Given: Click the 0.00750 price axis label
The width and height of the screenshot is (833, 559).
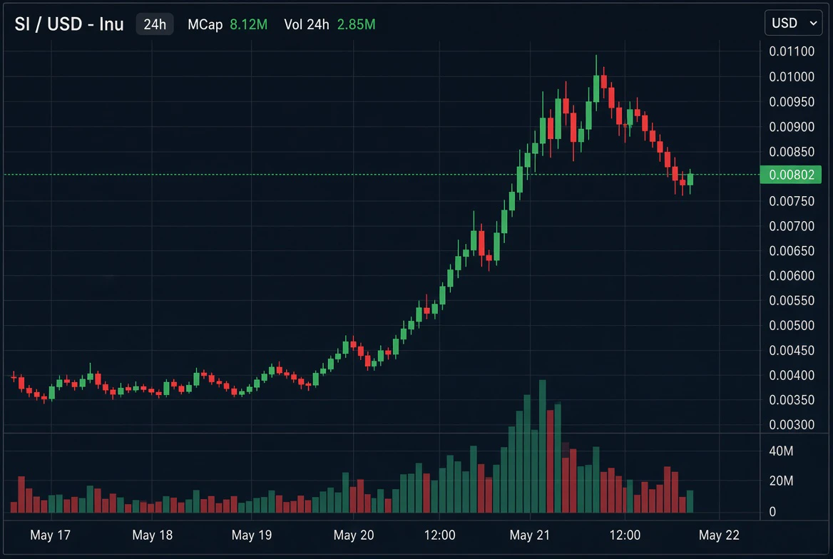Looking at the screenshot, I should pos(792,201).
